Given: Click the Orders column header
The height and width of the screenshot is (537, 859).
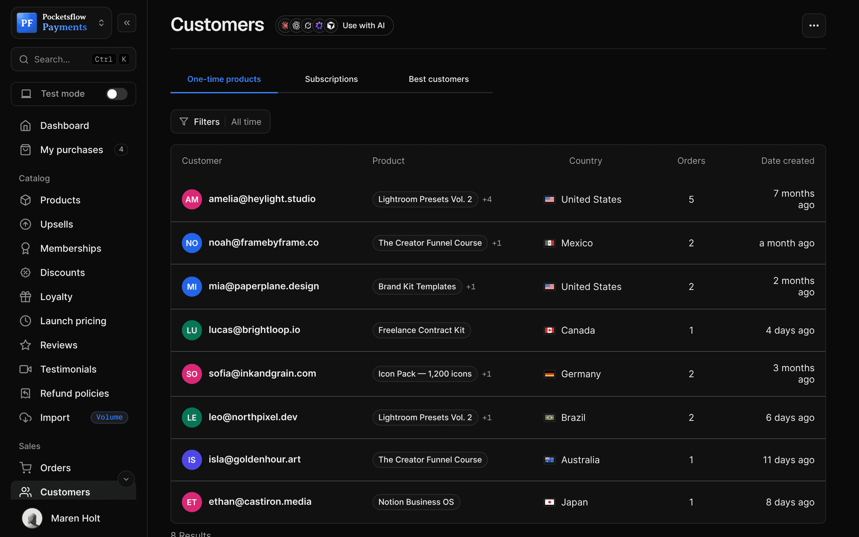Looking at the screenshot, I should click(x=691, y=161).
